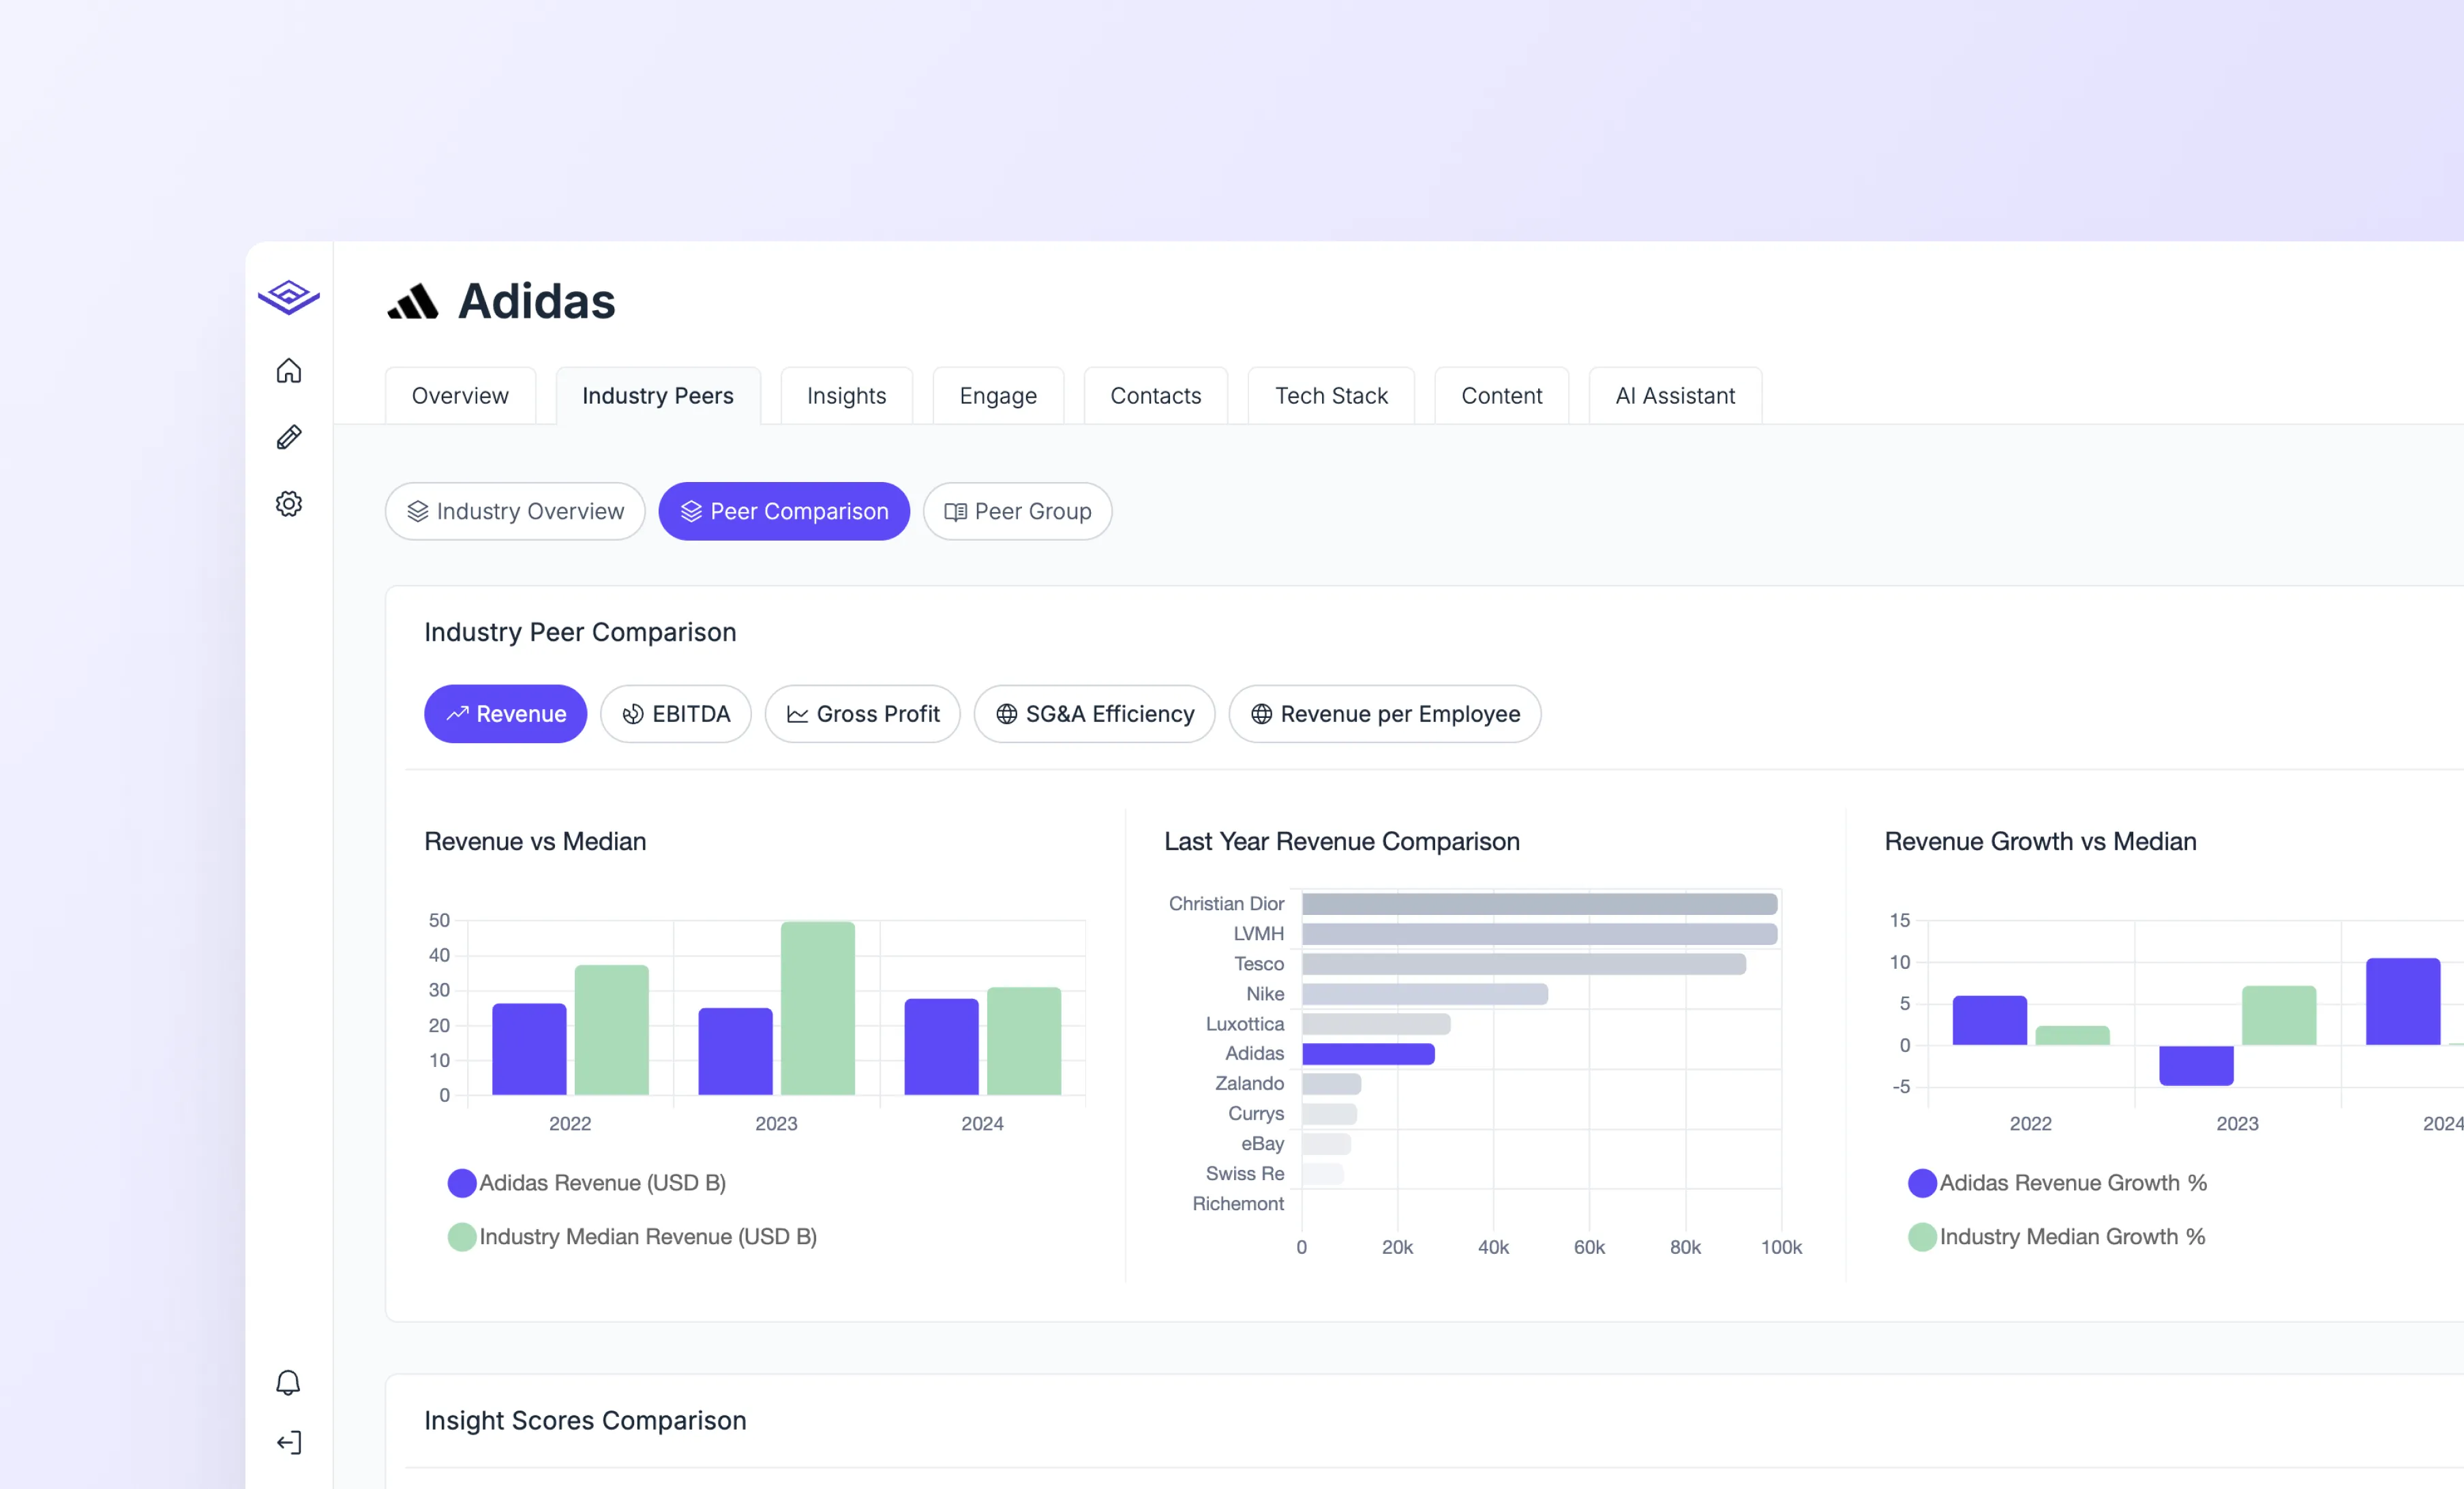2464x1489 pixels.
Task: Click the Currys revenue bar
Action: (1329, 1114)
